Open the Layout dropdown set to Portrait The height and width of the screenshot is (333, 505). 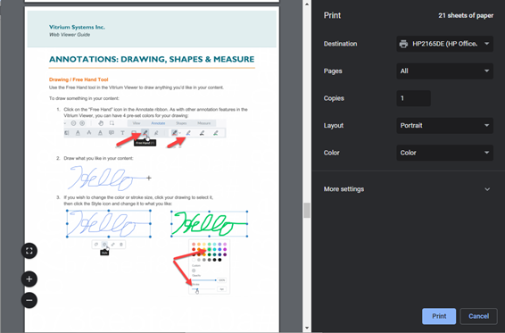pos(444,125)
